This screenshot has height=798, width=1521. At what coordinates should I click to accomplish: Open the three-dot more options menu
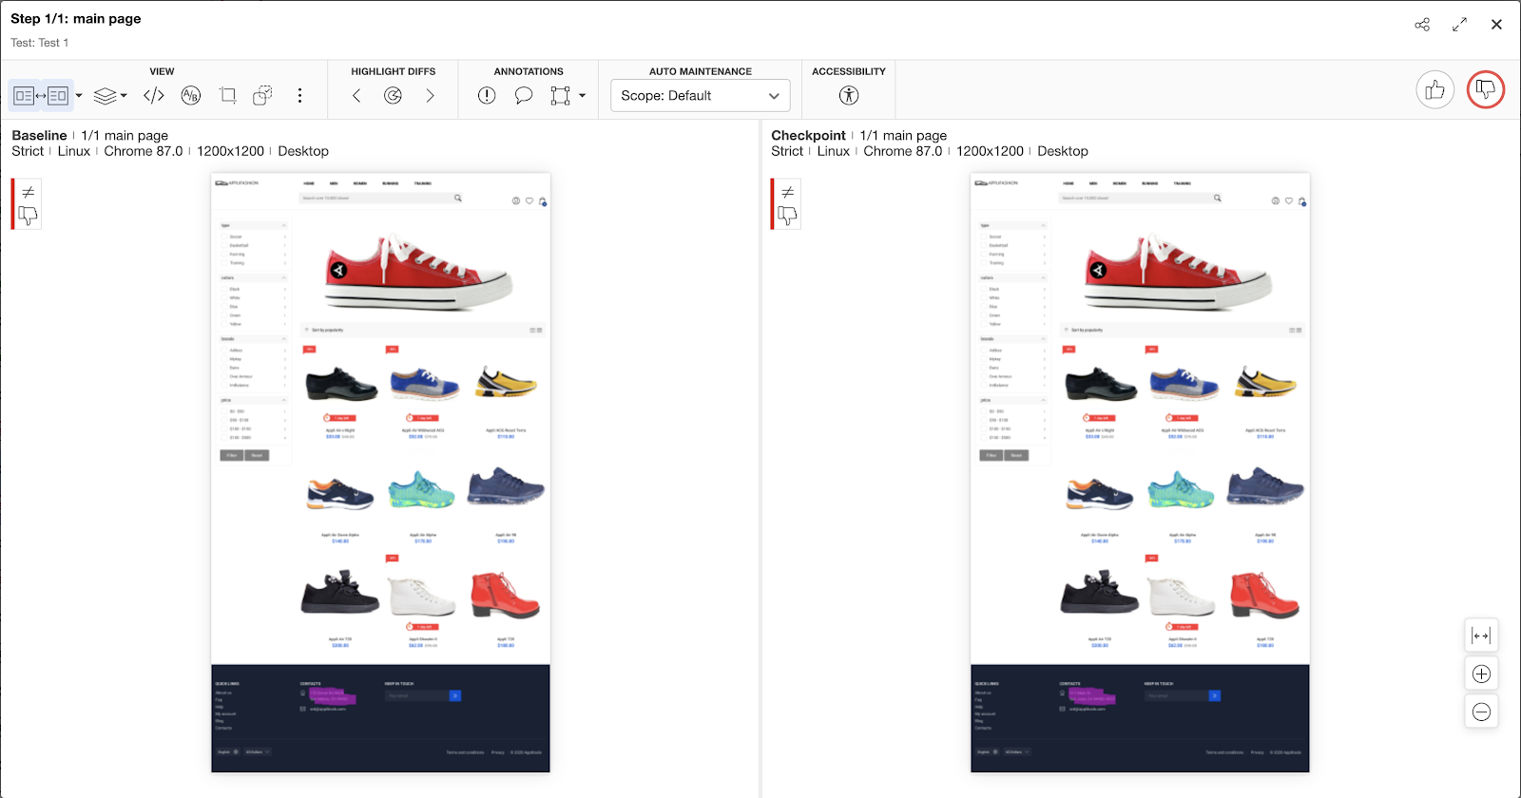tap(299, 96)
